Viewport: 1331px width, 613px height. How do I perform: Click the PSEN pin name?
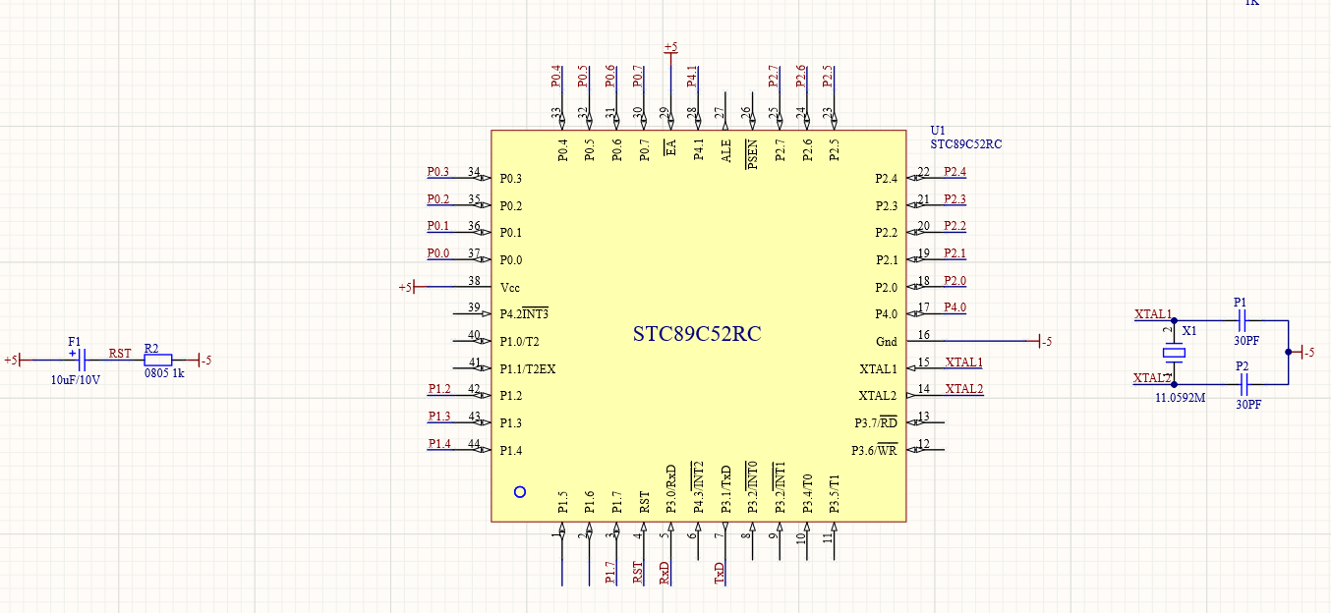click(752, 154)
